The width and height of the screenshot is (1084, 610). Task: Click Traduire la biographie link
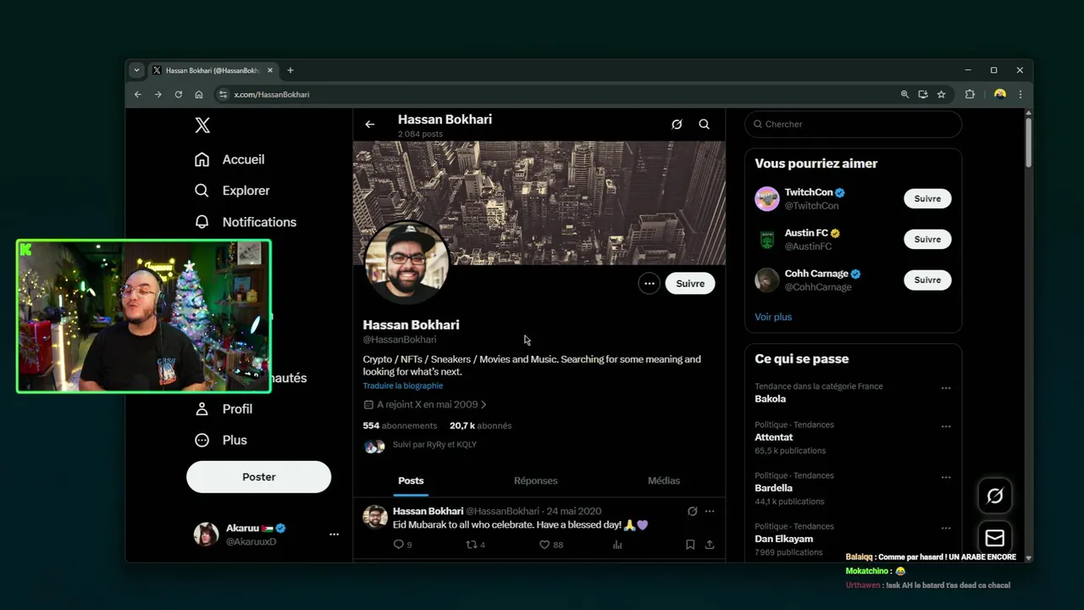click(403, 385)
